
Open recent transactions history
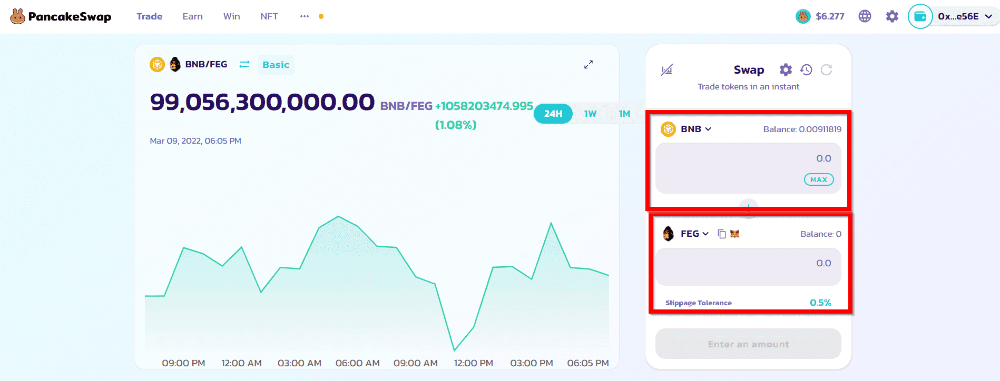(x=806, y=69)
